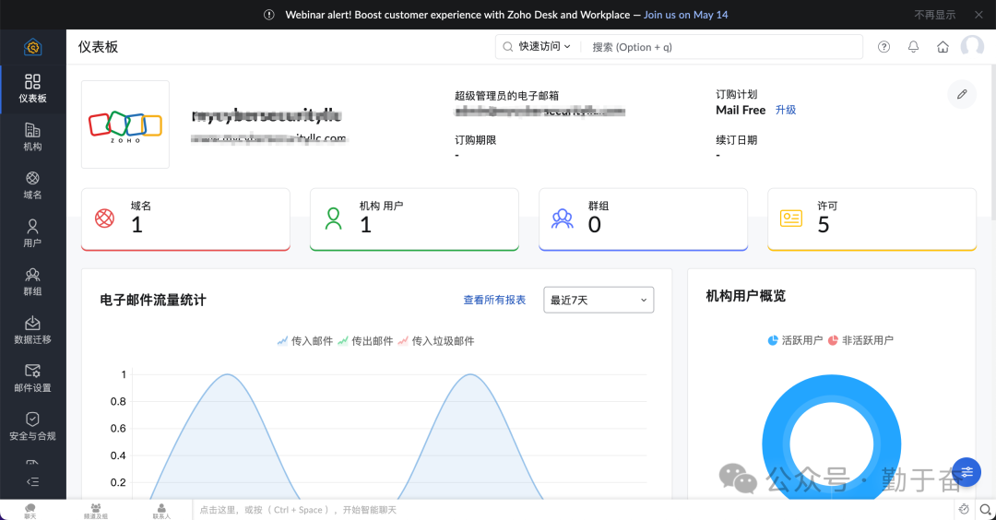This screenshot has width=996, height=520.
Task: Open 安全与合规 (Security & Compliance) section
Action: coord(32,425)
